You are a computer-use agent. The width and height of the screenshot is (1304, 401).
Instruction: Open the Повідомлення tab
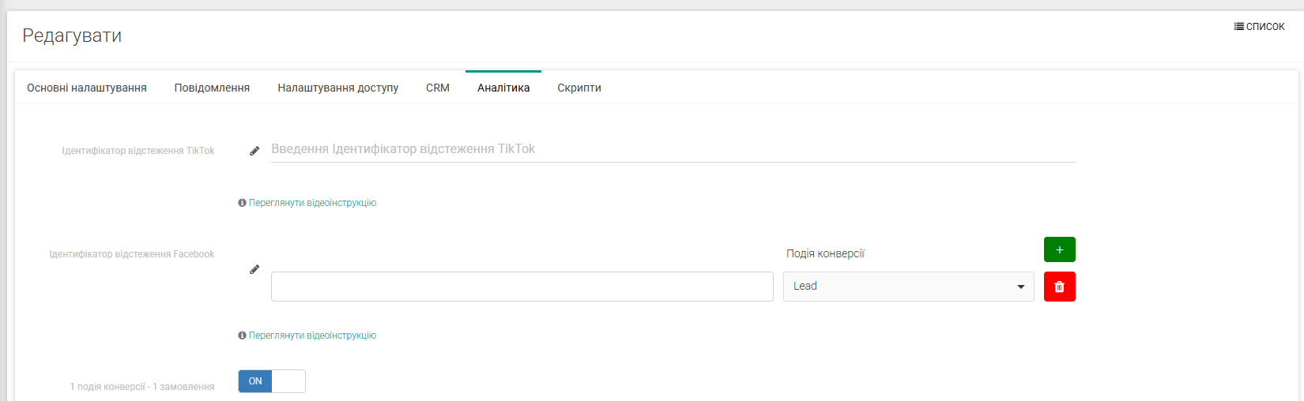(212, 88)
